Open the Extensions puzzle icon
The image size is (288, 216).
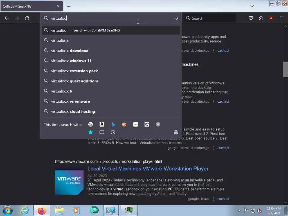tap(261, 18)
